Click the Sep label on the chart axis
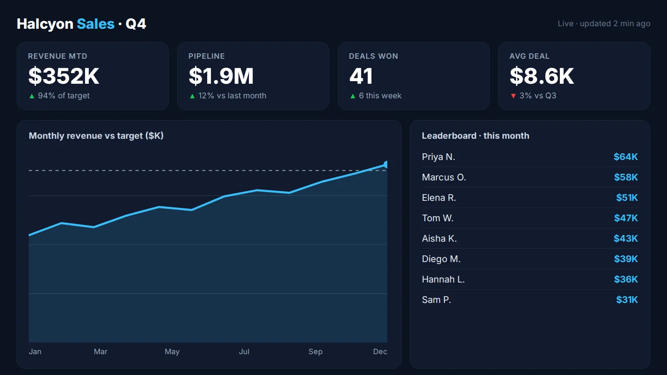The width and height of the screenshot is (667, 375). [316, 352]
